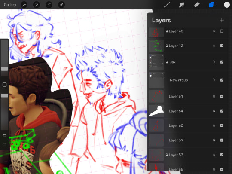
Task: Select the 'Layer 12' name
Action: 176,46
